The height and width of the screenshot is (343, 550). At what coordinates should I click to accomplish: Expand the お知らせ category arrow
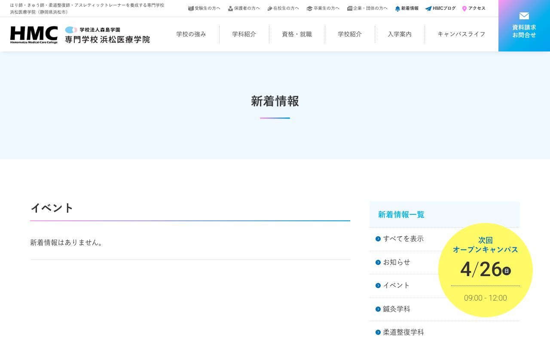pyautogui.click(x=378, y=262)
